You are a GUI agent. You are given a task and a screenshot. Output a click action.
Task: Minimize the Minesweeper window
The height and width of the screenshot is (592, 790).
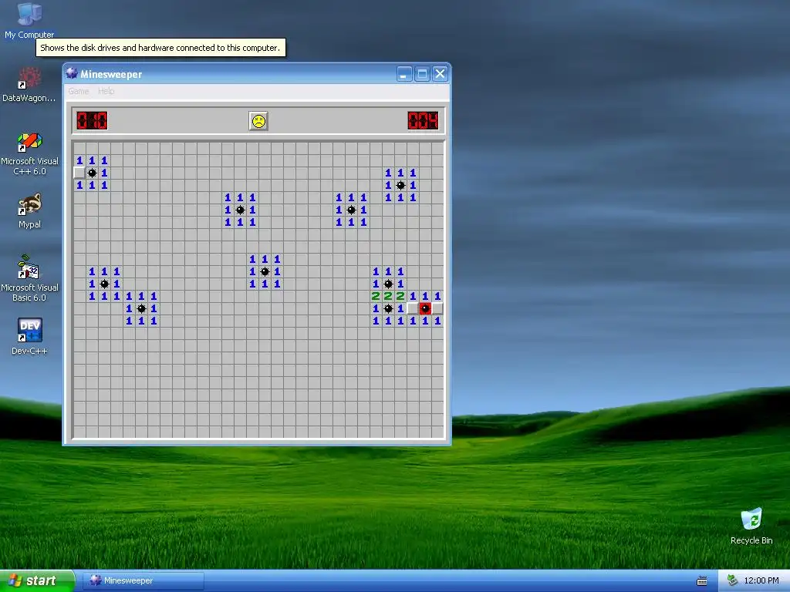click(404, 74)
